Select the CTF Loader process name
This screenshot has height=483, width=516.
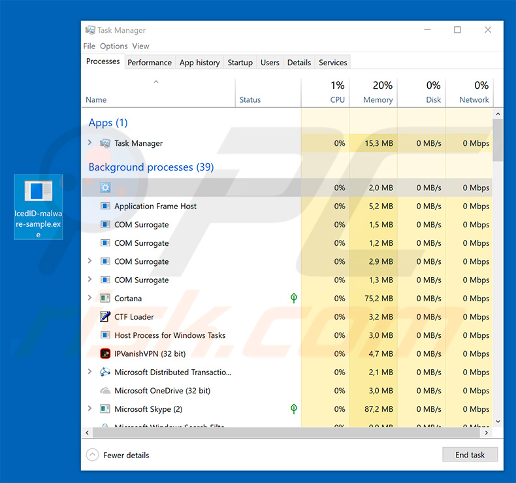(134, 317)
